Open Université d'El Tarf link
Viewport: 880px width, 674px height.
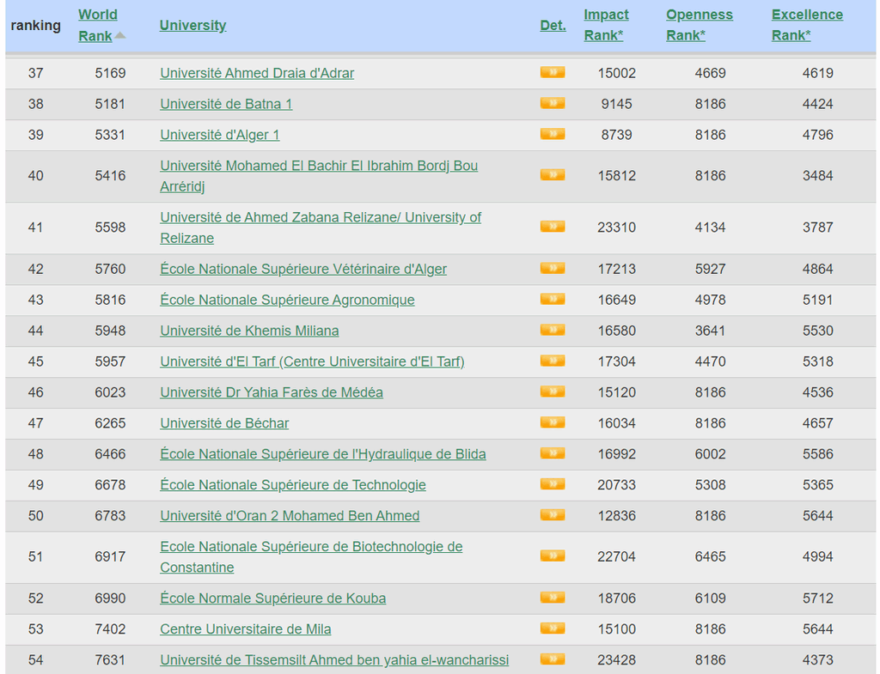click(x=312, y=361)
